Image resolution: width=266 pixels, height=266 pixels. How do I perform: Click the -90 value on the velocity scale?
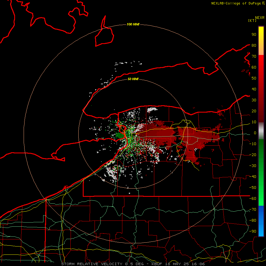coord(253,231)
